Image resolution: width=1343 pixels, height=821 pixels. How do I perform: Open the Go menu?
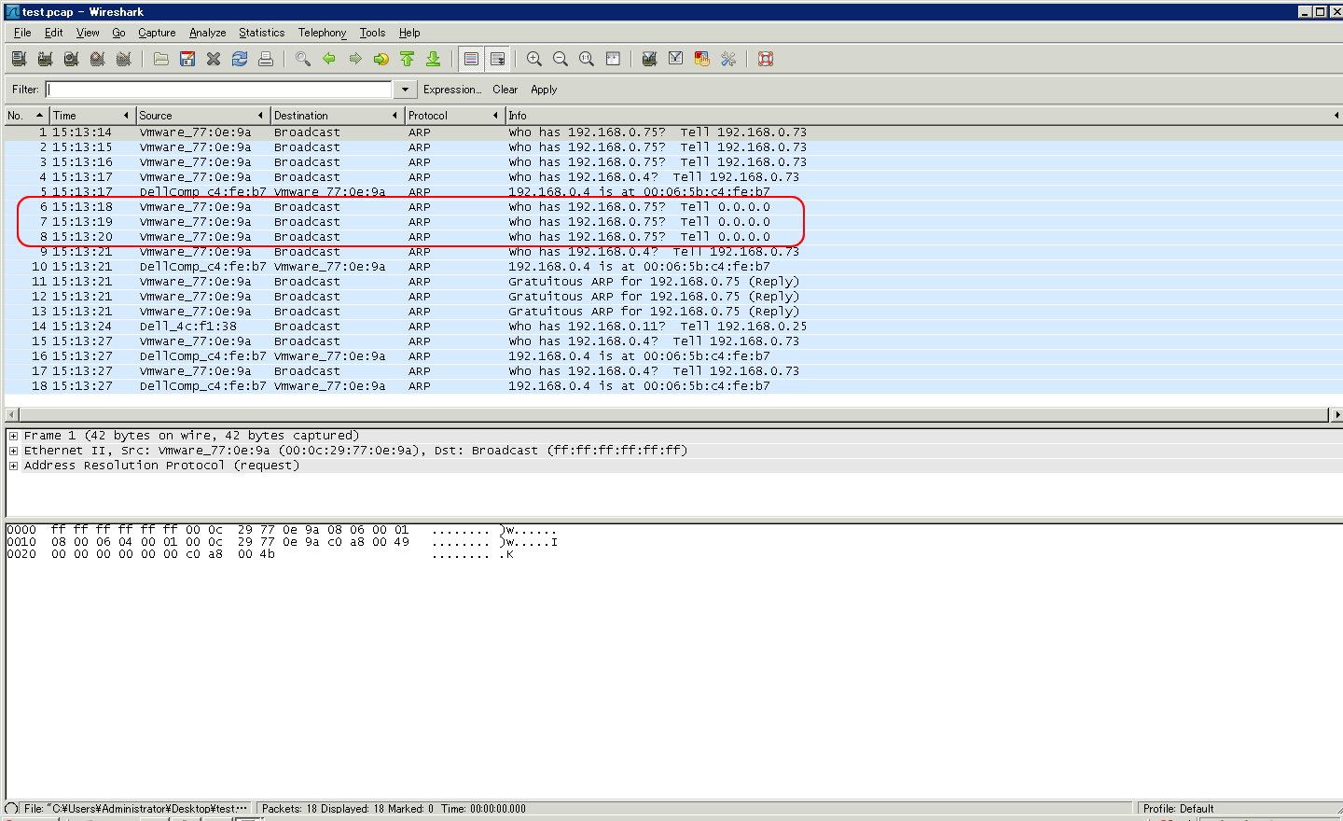(118, 33)
